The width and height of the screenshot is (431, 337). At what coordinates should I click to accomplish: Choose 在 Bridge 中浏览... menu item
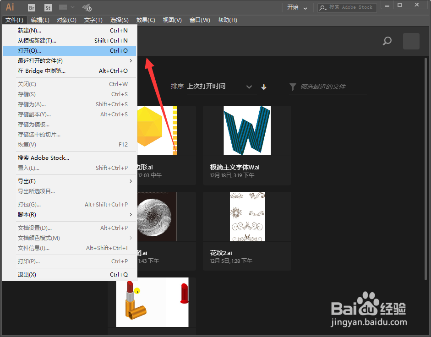coord(70,71)
